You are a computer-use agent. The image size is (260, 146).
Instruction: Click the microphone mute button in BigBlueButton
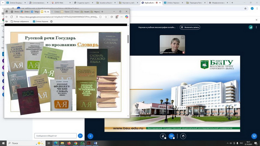coord(163,136)
